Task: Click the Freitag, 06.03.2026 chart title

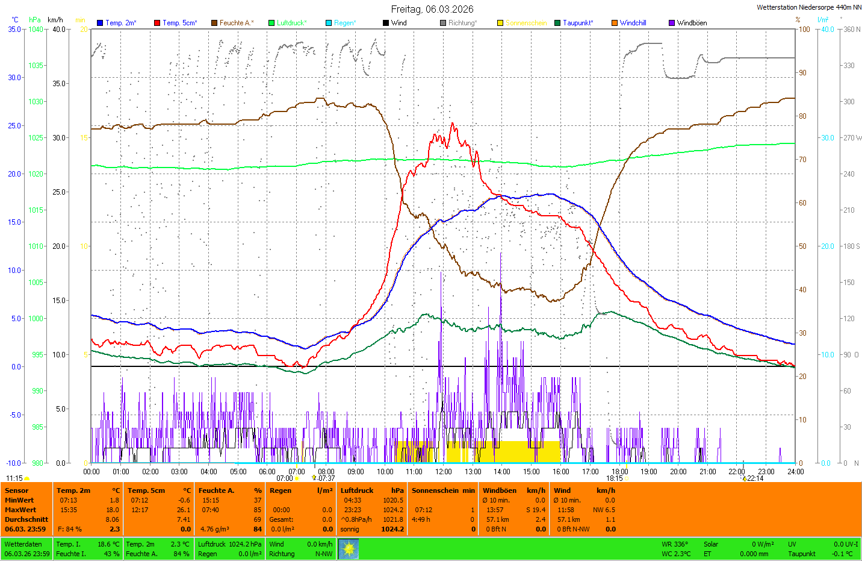Action: pos(432,9)
